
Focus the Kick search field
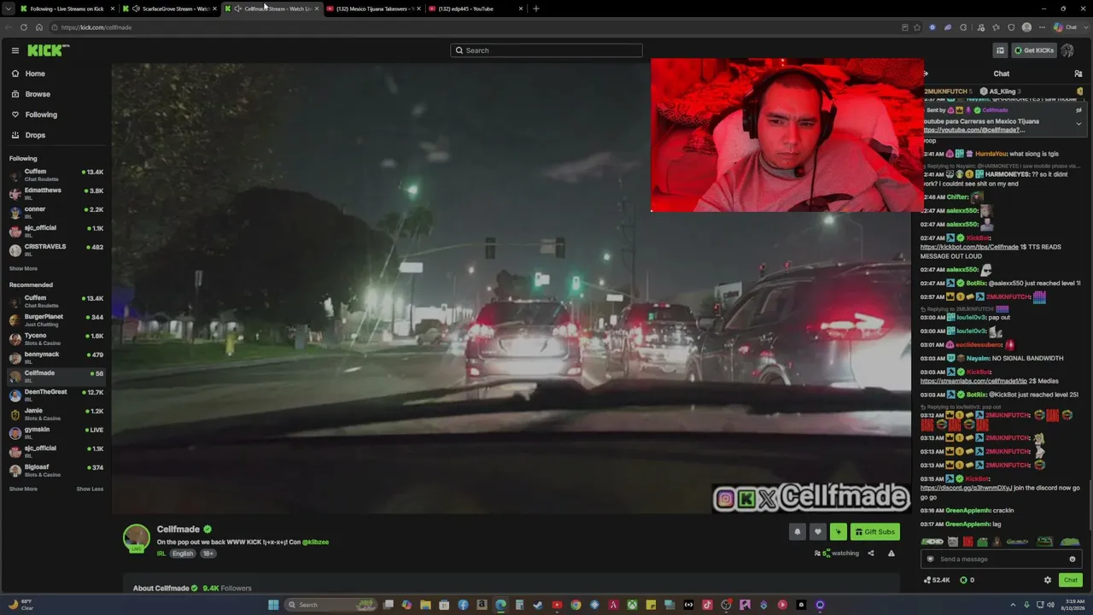tap(546, 50)
